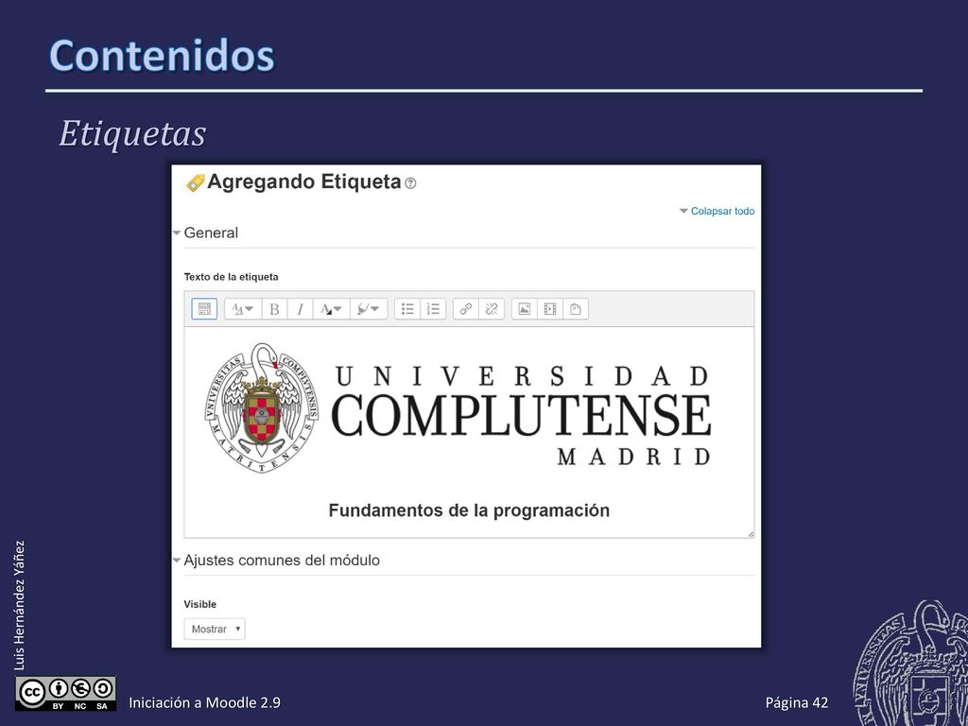Click the Iniciación a Moodle 2.9 footer text

(x=204, y=702)
